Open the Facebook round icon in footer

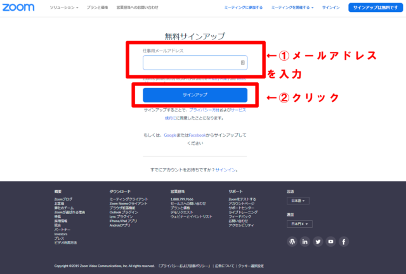344,242
